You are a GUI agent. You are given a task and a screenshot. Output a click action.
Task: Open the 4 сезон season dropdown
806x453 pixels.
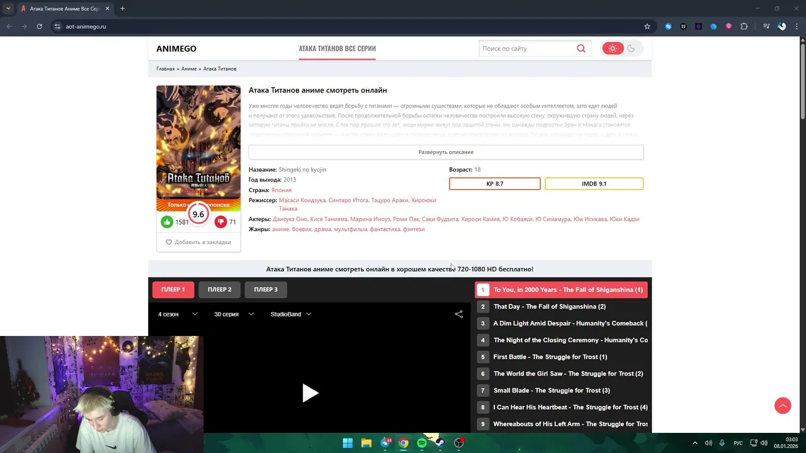(178, 314)
